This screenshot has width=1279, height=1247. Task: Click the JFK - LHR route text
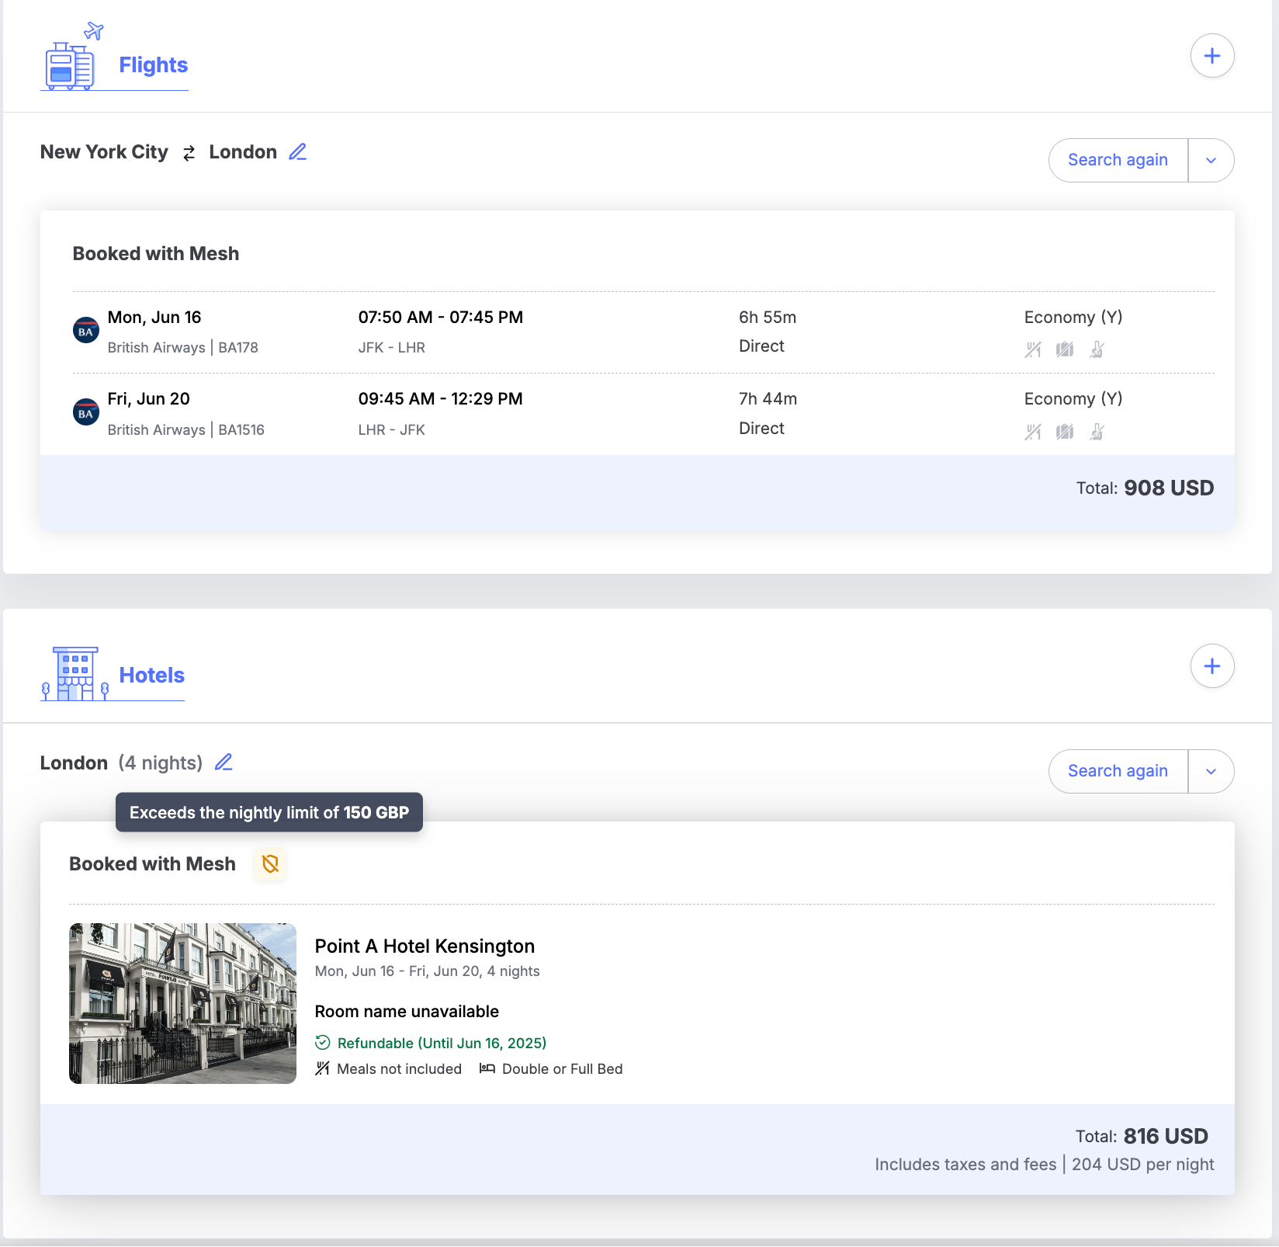(392, 348)
